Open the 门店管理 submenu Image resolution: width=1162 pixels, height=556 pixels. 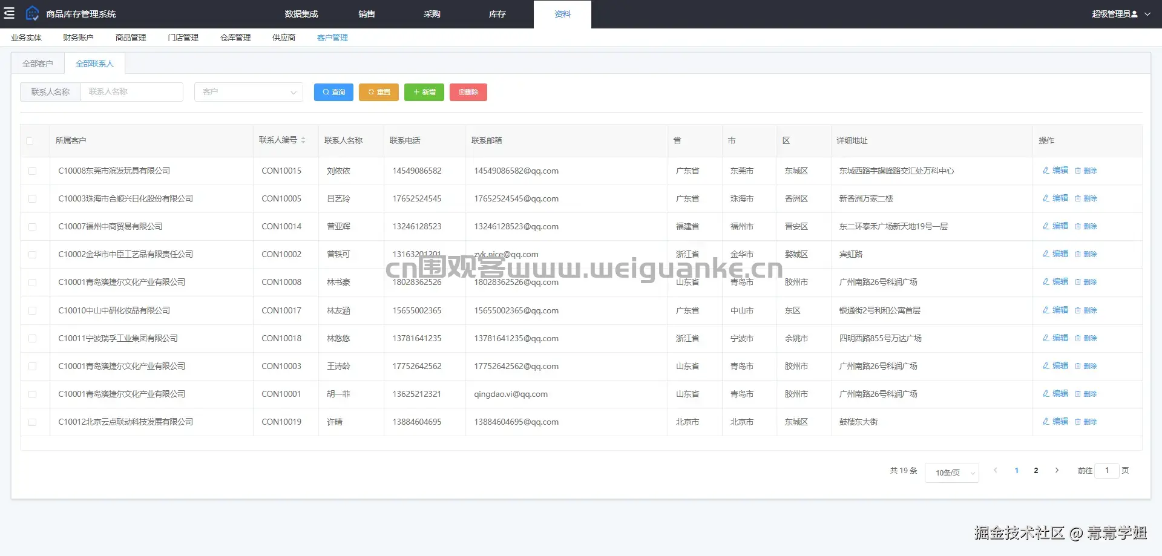click(183, 38)
